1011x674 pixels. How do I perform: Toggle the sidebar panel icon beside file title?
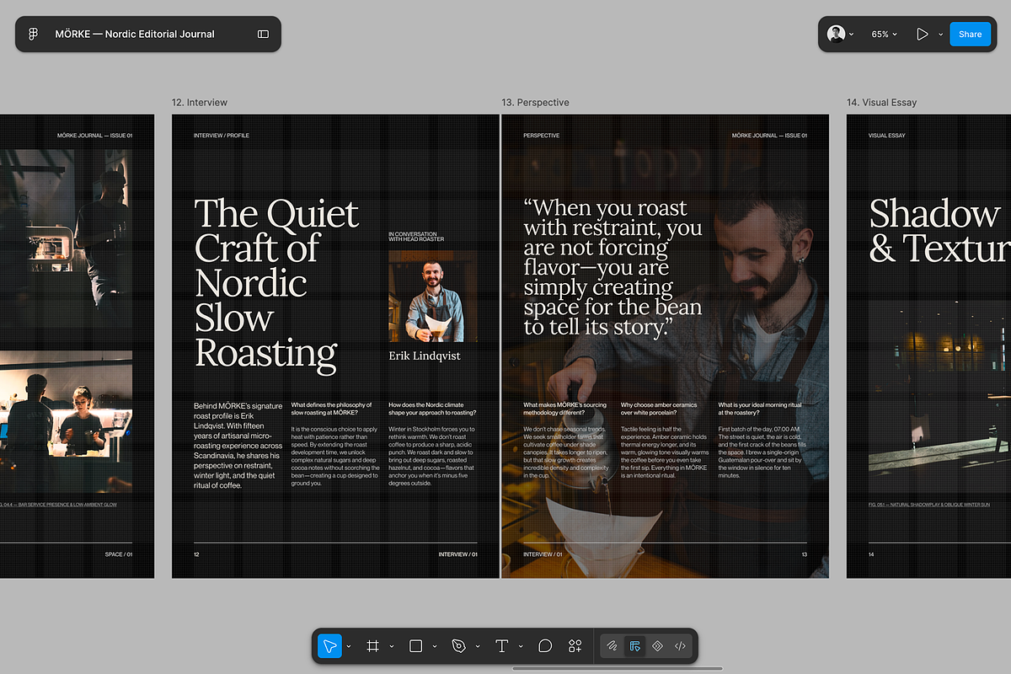tap(263, 35)
